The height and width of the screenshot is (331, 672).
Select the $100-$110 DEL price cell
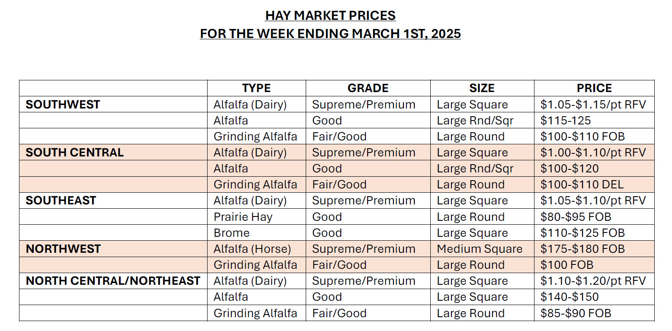582,185
